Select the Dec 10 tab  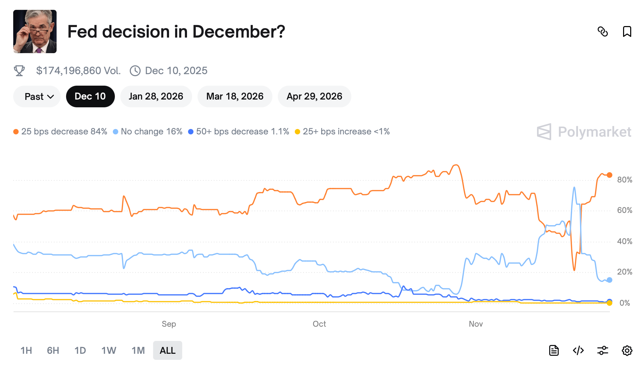[90, 96]
